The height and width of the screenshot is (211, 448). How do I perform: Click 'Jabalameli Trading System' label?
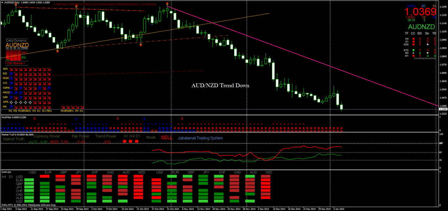pyautogui.click(x=200, y=138)
